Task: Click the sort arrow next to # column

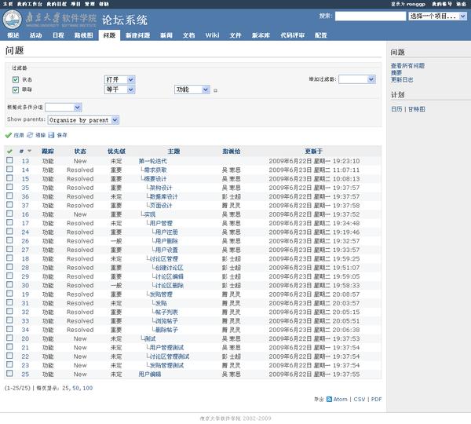Action: 30,151
